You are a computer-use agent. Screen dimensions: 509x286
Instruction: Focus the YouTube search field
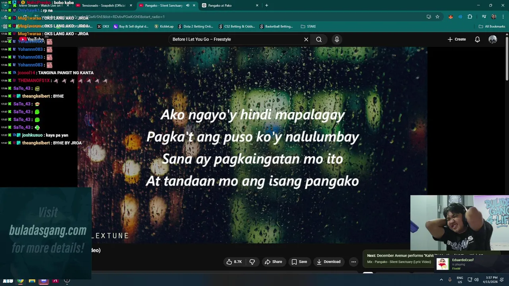click(237, 39)
